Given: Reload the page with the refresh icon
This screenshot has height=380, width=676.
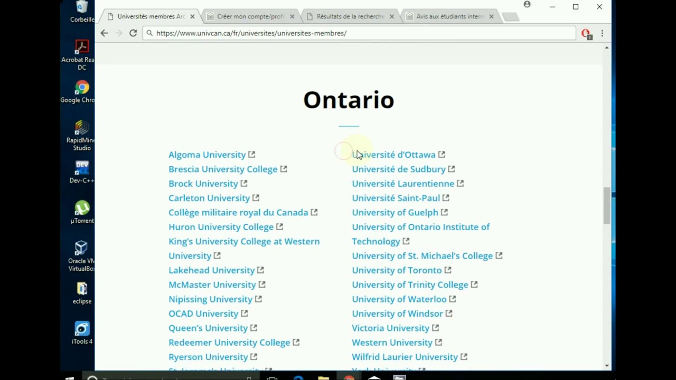Looking at the screenshot, I should click(x=133, y=33).
